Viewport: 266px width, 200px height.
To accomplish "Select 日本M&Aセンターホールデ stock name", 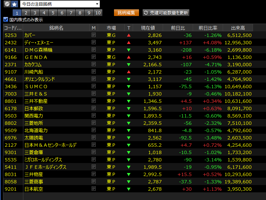I will pos(50,145).
